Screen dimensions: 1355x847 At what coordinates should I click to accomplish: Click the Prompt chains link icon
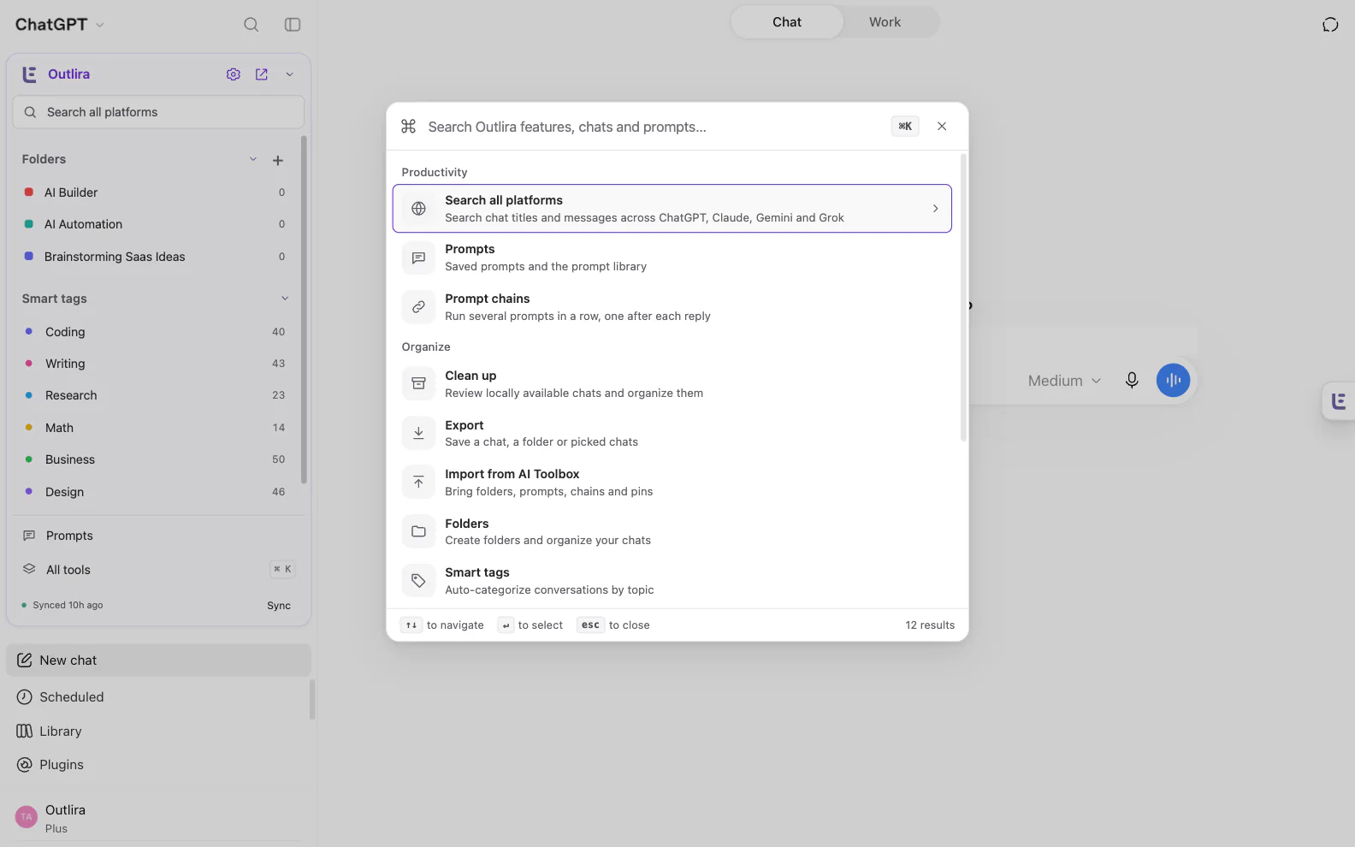point(419,307)
